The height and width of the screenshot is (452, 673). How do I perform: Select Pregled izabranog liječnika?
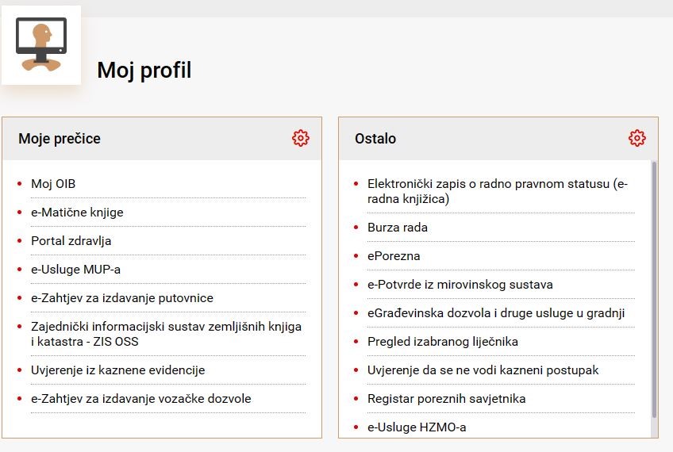(x=443, y=342)
